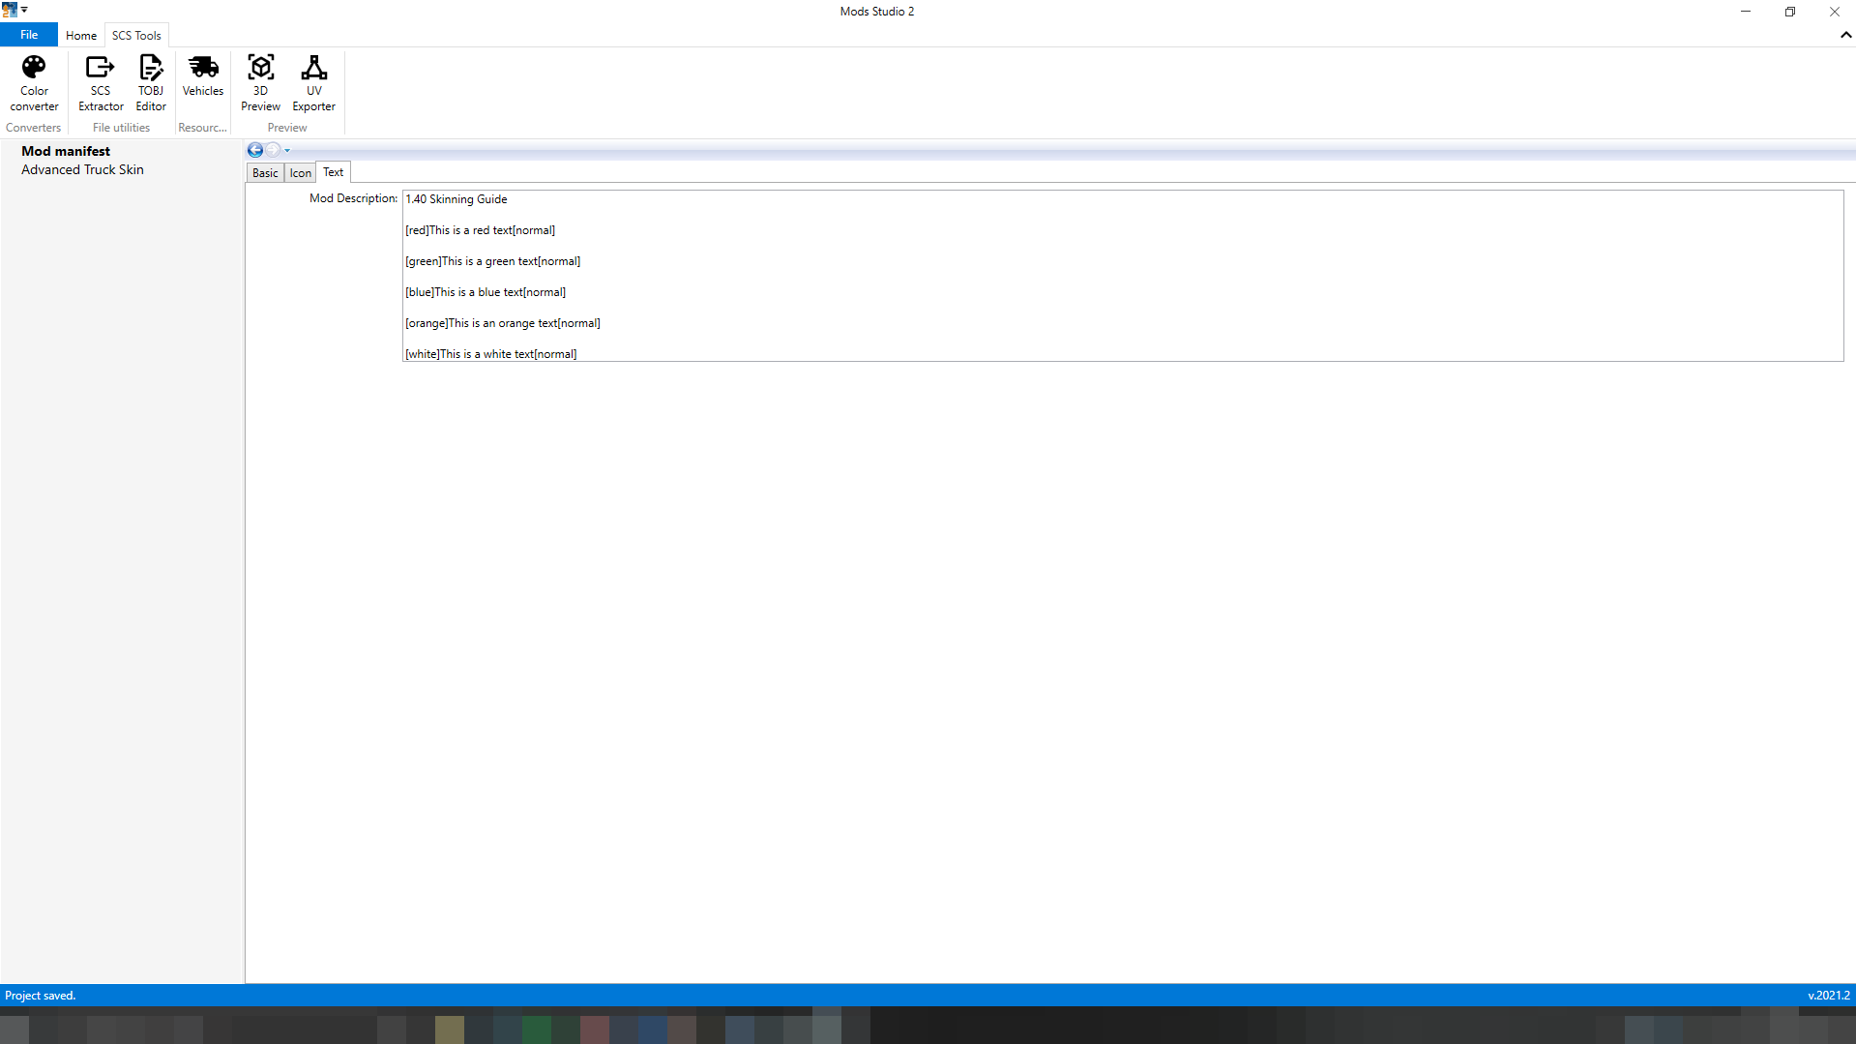Click the '[white]This is a white text' line

tap(490, 354)
